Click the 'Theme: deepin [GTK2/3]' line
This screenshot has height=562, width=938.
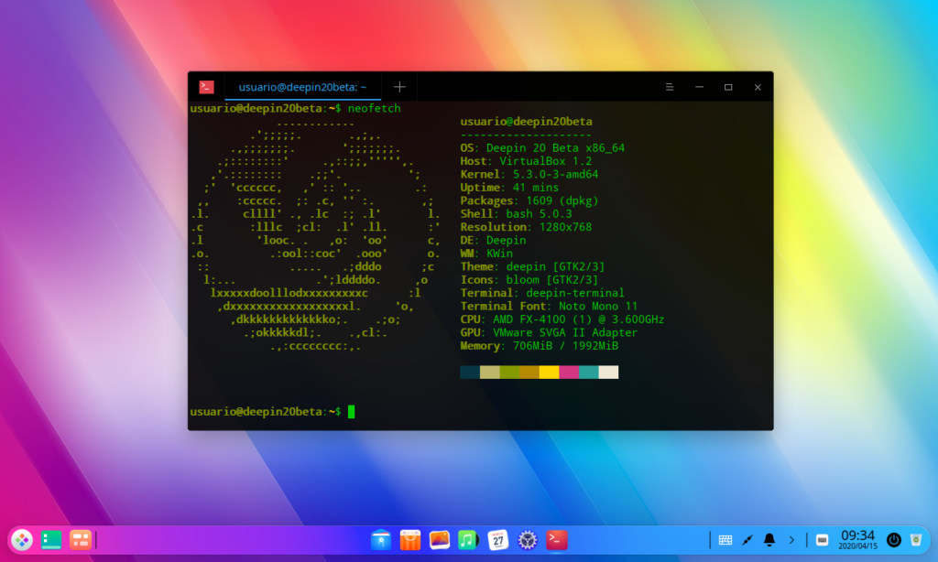click(532, 266)
